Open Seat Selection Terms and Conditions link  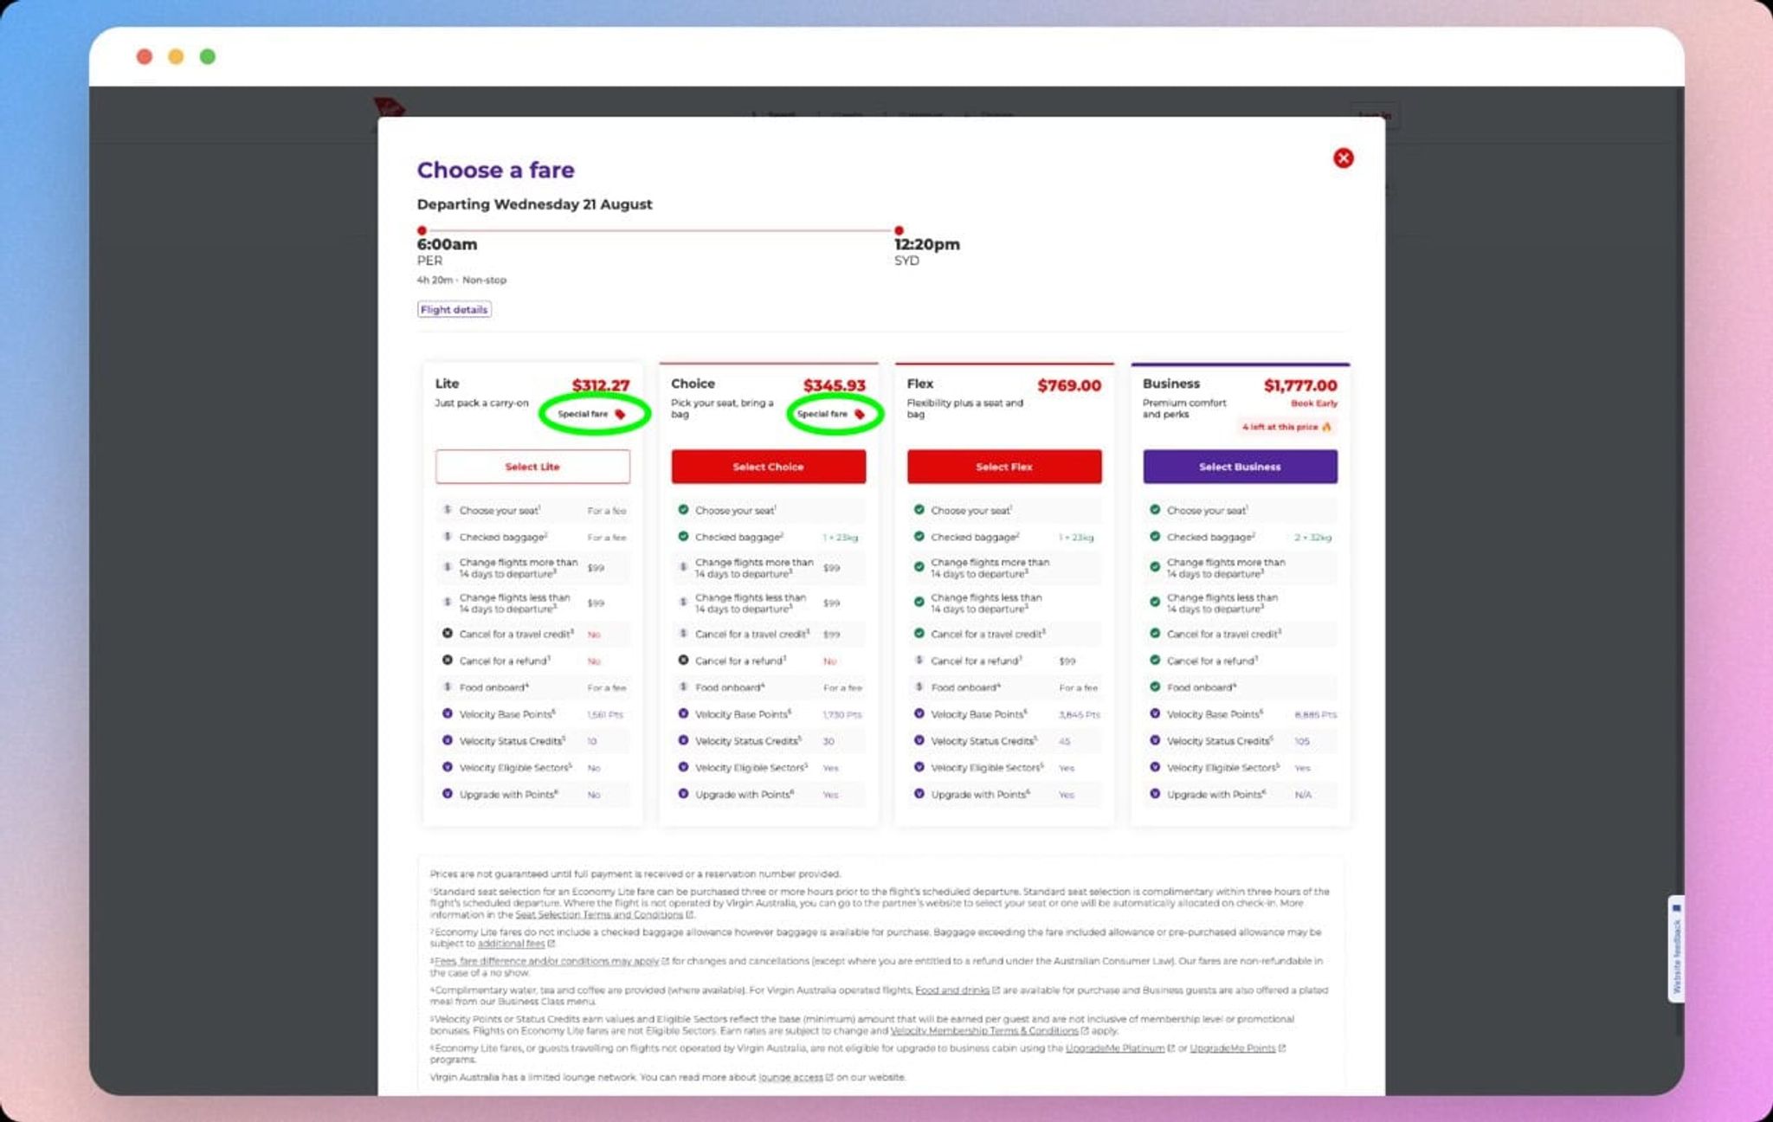coord(599,915)
